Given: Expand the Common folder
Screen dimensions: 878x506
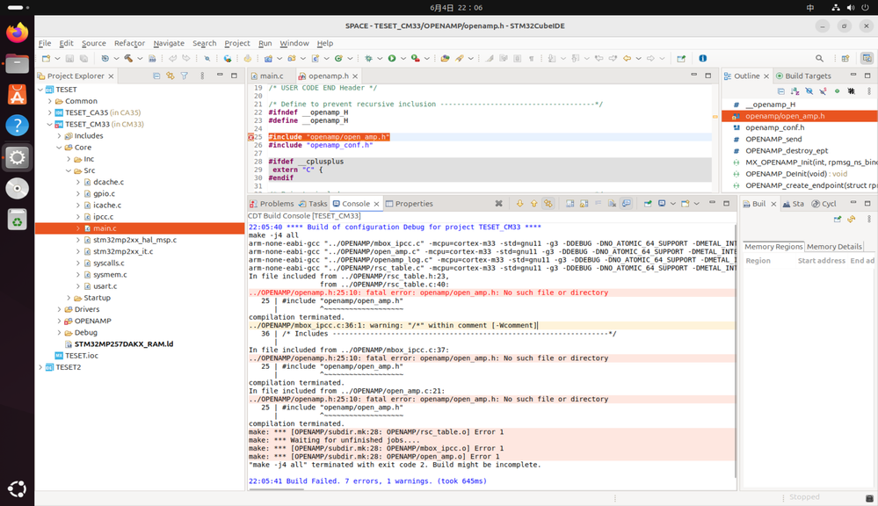Looking at the screenshot, I should (50, 101).
